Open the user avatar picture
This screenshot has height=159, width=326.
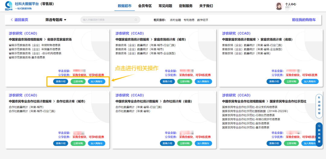click(x=279, y=6)
